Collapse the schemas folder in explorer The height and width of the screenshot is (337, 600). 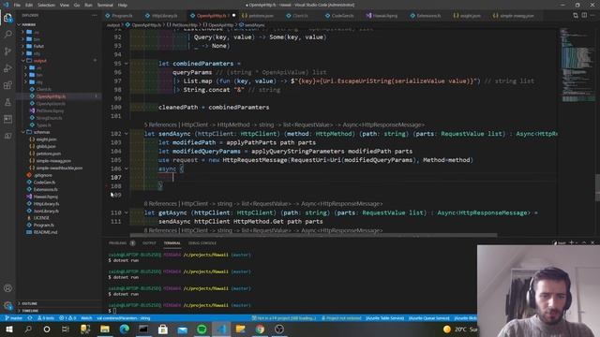pos(22,132)
